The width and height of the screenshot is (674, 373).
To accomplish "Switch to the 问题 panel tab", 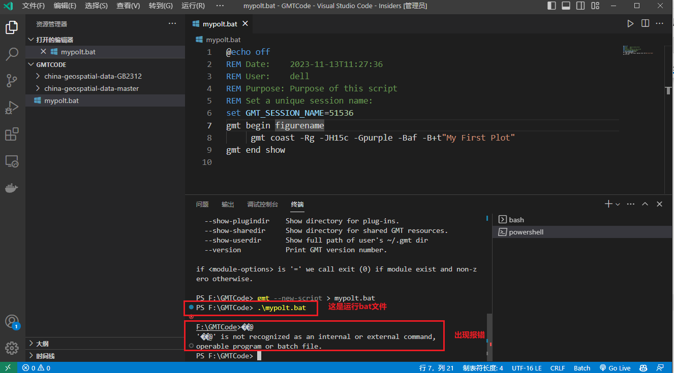I will coord(202,205).
